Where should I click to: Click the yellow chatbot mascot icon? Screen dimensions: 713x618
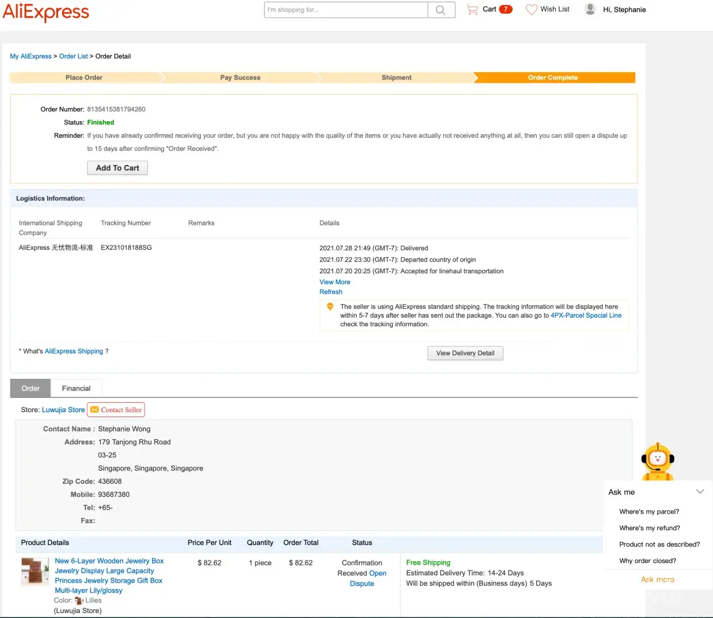tap(657, 460)
